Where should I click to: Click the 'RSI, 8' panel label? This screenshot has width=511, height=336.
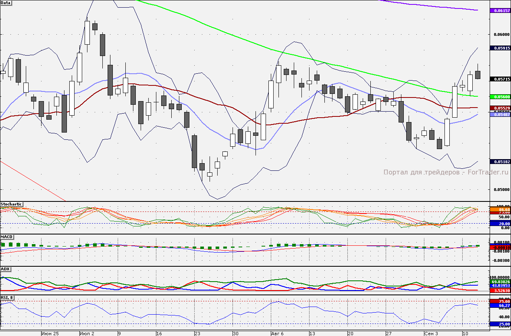(x=7, y=298)
